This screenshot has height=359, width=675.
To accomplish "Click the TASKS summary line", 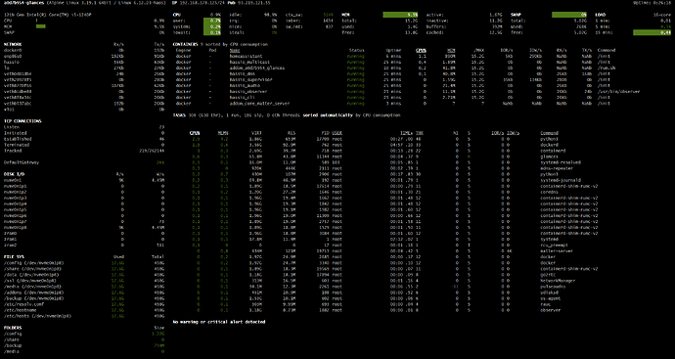I will (287, 115).
